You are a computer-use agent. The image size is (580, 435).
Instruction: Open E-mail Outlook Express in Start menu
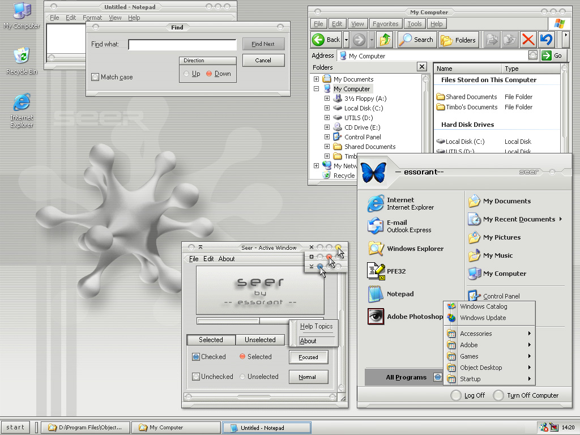[399, 226]
